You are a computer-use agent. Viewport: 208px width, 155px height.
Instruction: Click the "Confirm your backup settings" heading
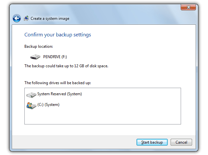tap(58, 35)
